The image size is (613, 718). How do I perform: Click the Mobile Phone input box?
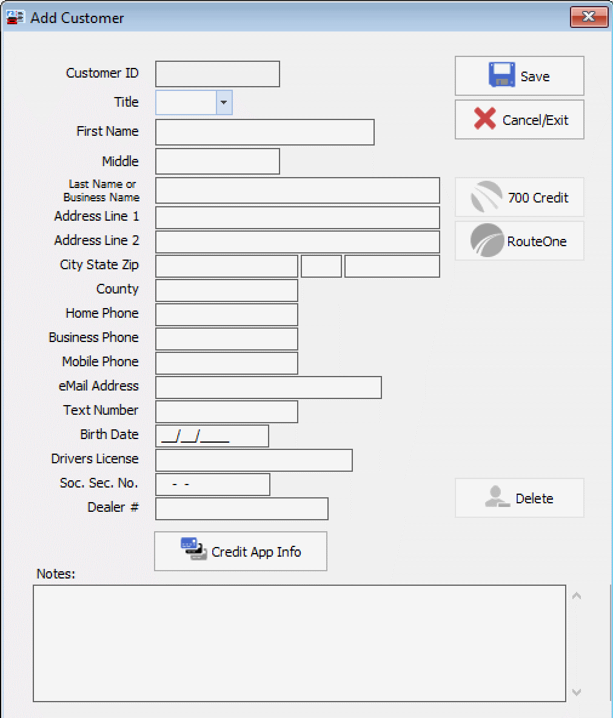pyautogui.click(x=226, y=363)
